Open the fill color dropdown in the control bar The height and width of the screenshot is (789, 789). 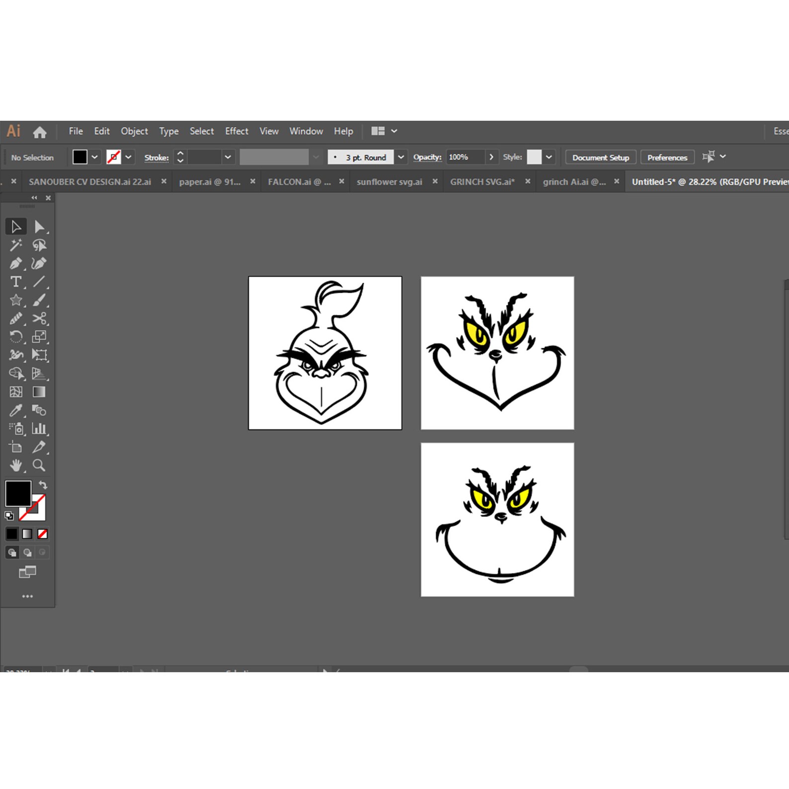[x=94, y=157]
